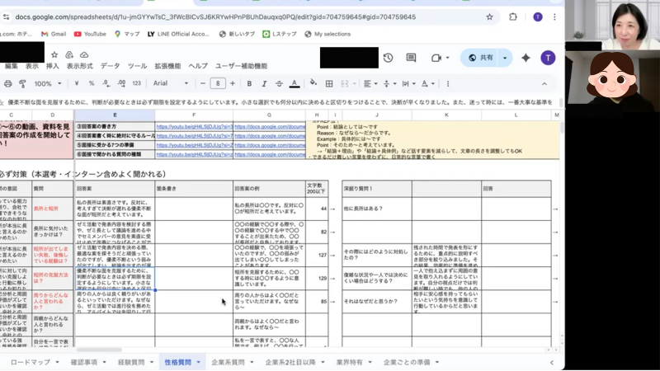The width and height of the screenshot is (660, 371).
Task: Open the comments panel icon
Action: tap(411, 58)
